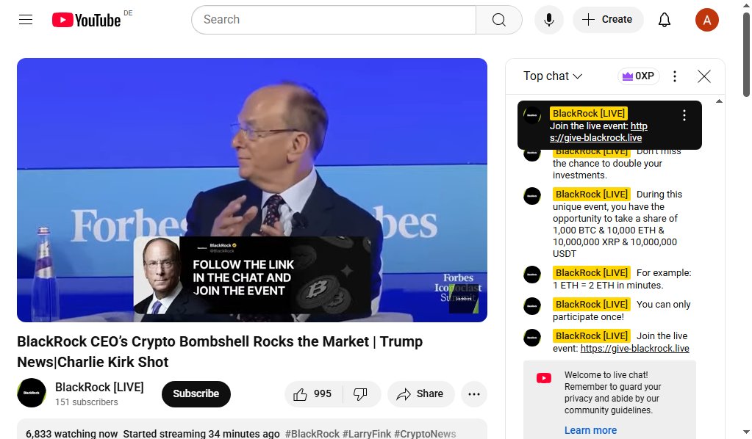Close the live chat panel
Image resolution: width=752 pixels, height=439 pixels.
[704, 76]
